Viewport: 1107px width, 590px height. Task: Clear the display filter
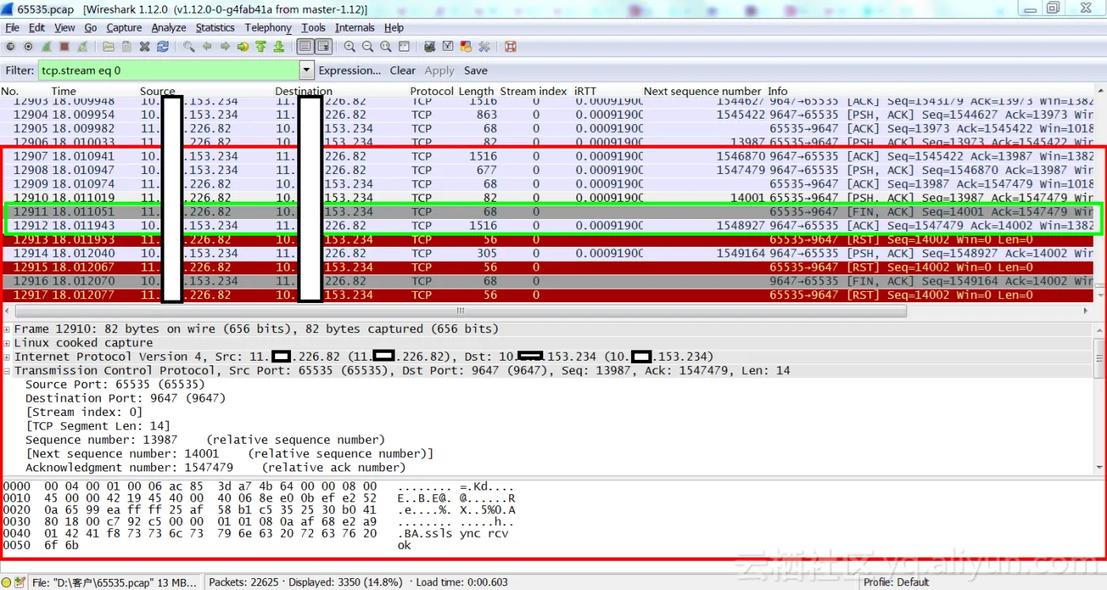click(x=402, y=70)
